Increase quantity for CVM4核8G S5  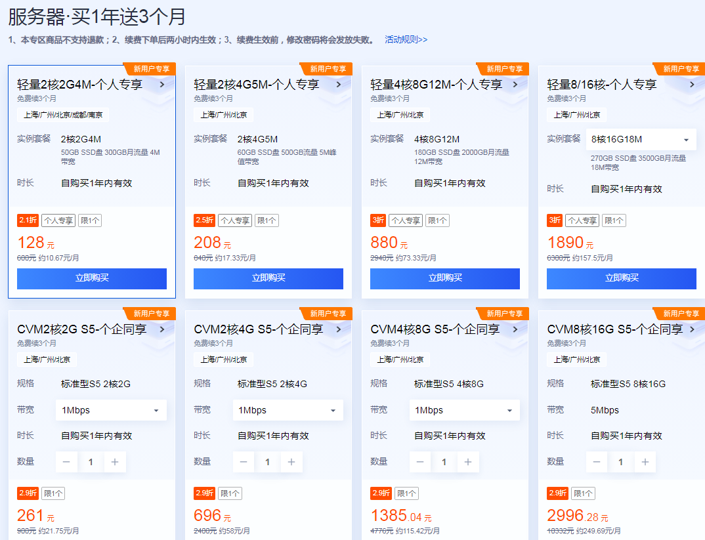point(468,462)
